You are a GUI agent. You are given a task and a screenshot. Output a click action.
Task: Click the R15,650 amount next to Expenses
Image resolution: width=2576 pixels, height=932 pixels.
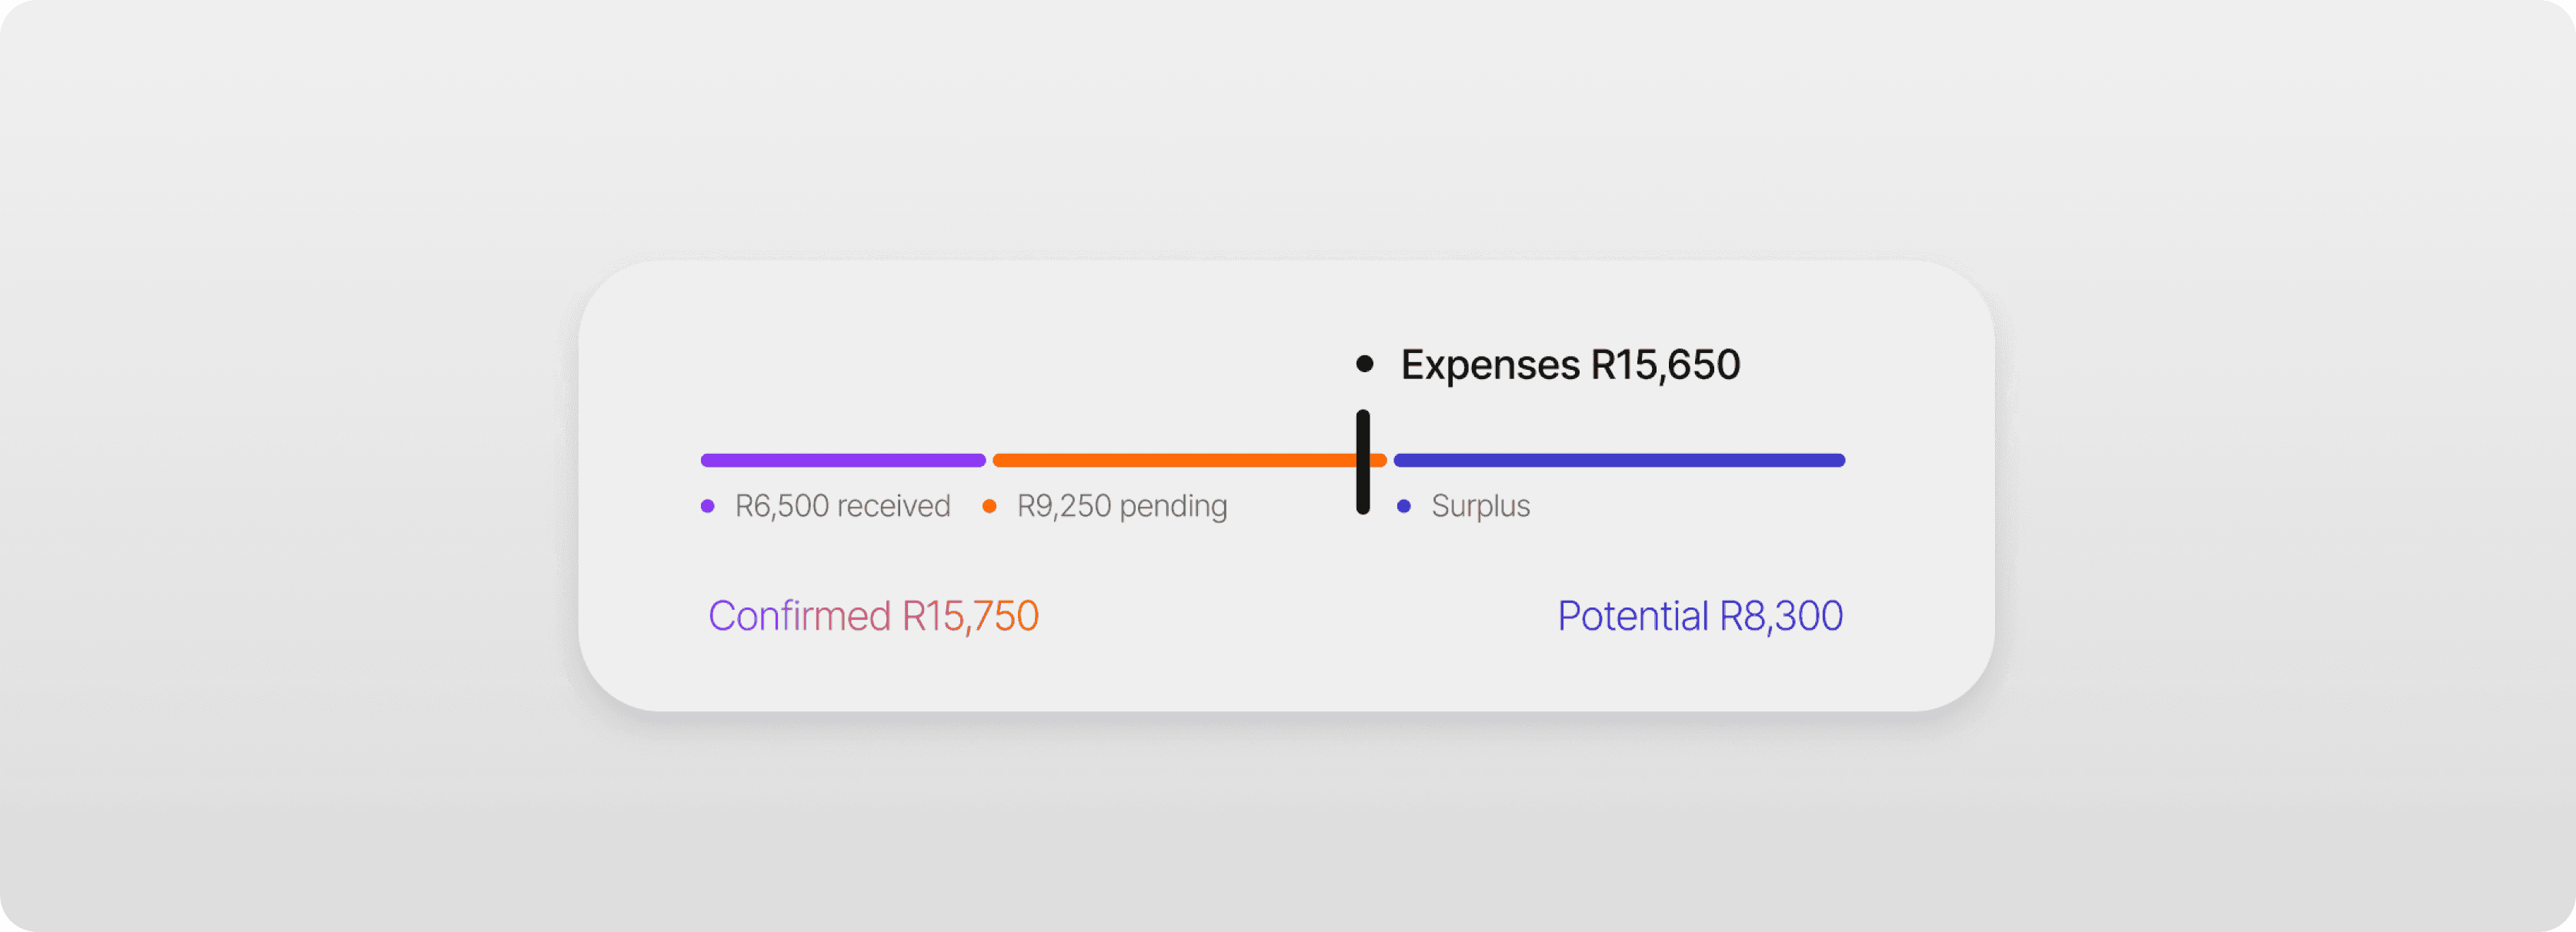tap(1665, 364)
